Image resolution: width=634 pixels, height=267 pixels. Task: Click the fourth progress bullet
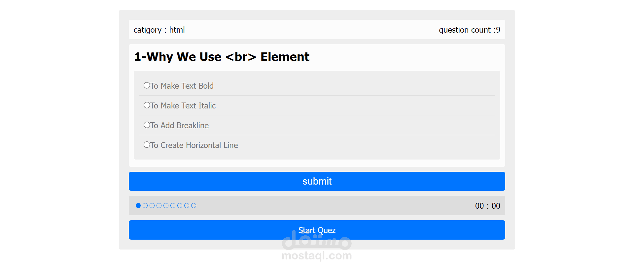click(x=159, y=206)
